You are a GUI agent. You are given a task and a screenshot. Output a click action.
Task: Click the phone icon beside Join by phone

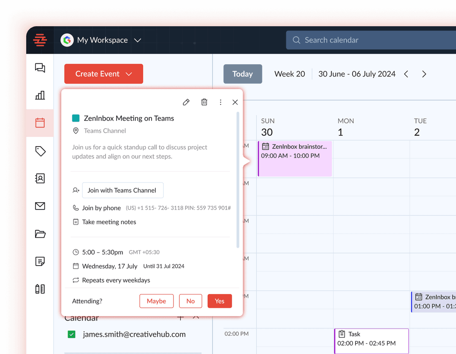(x=76, y=208)
